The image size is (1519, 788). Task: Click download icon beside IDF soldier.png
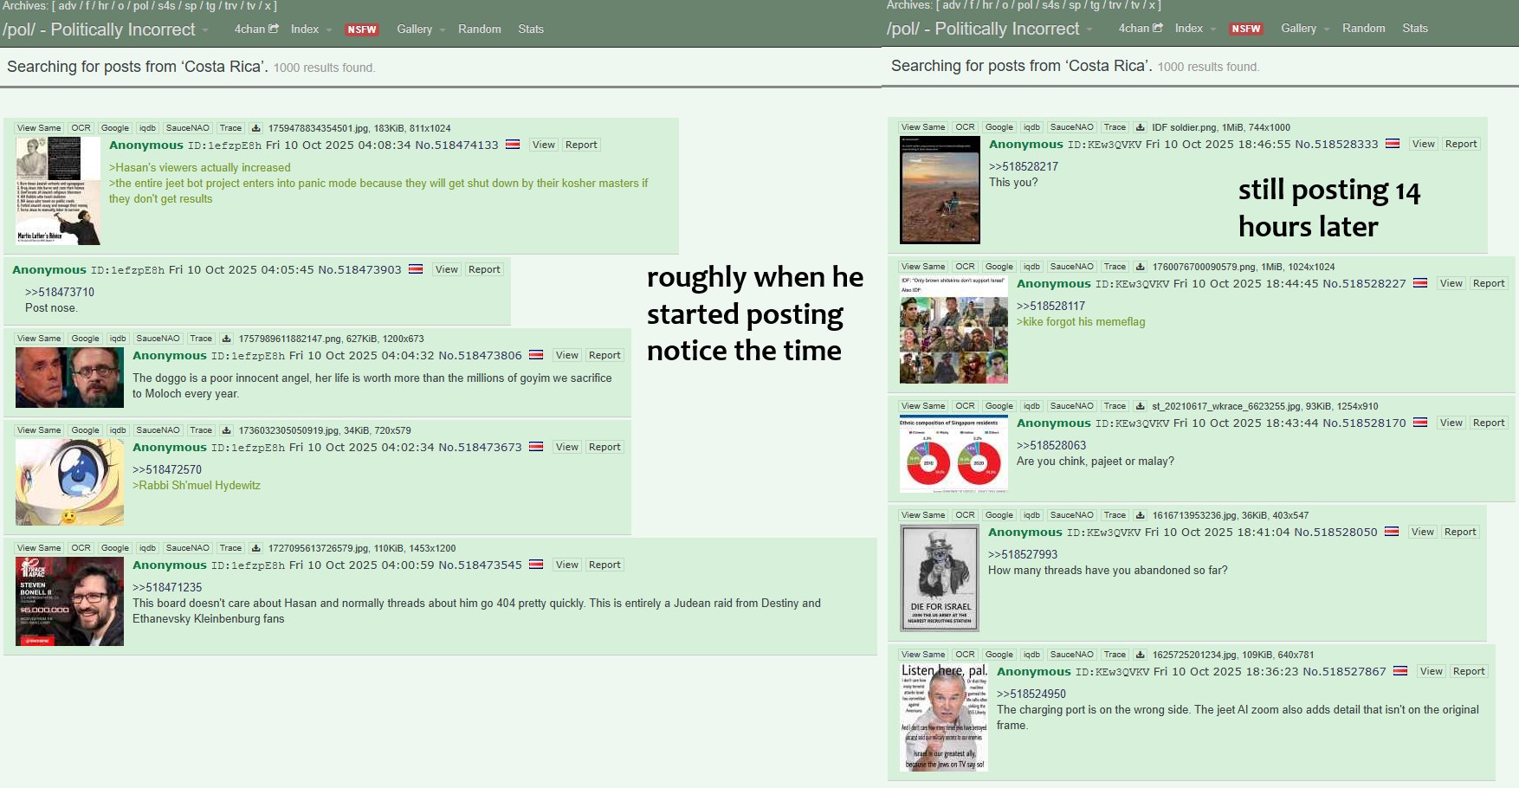pyautogui.click(x=1140, y=127)
